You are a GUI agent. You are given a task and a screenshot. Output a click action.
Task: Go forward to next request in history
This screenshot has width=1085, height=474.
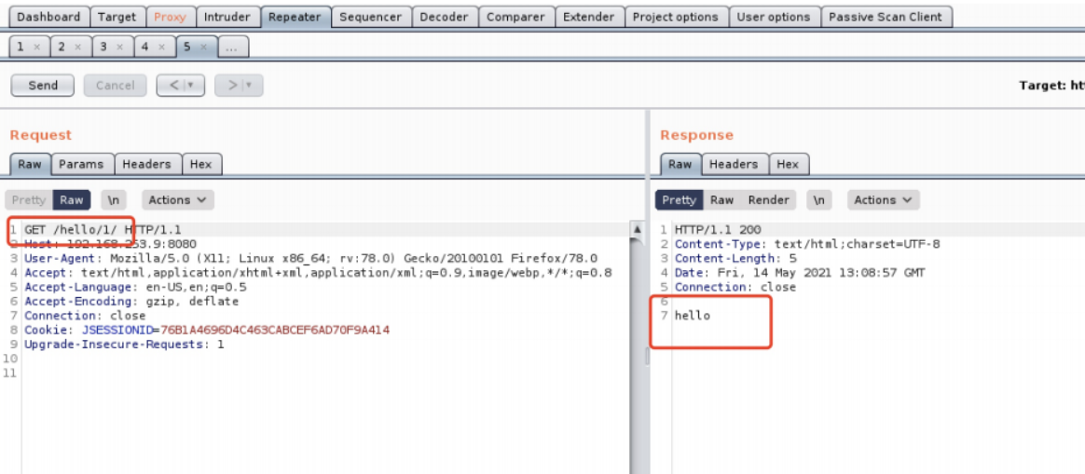[x=232, y=85]
